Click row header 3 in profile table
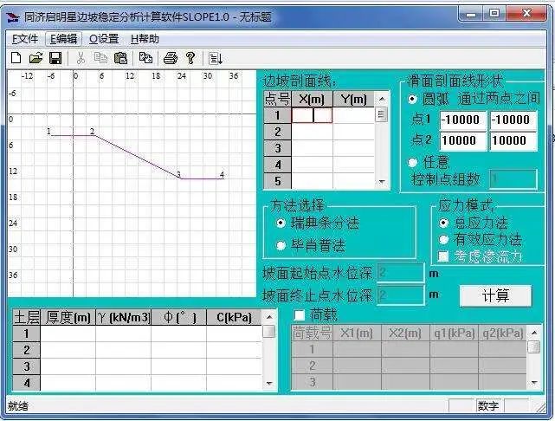The image size is (555, 421). click(x=277, y=148)
